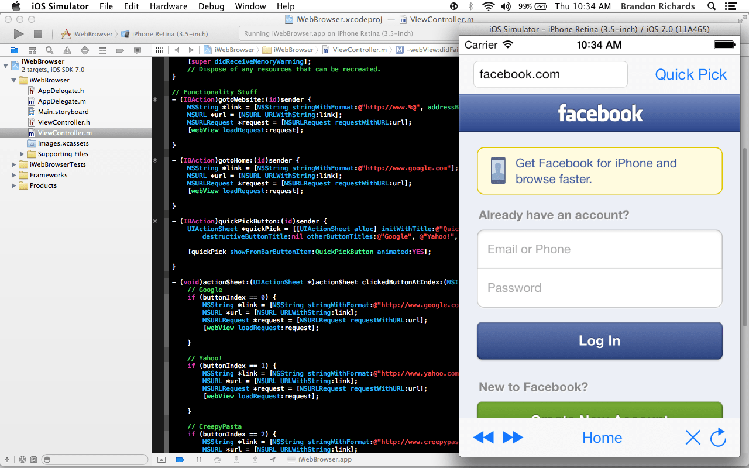Hide the debug area in debug bar
Viewport: 749px width, 468px height.
tap(162, 460)
